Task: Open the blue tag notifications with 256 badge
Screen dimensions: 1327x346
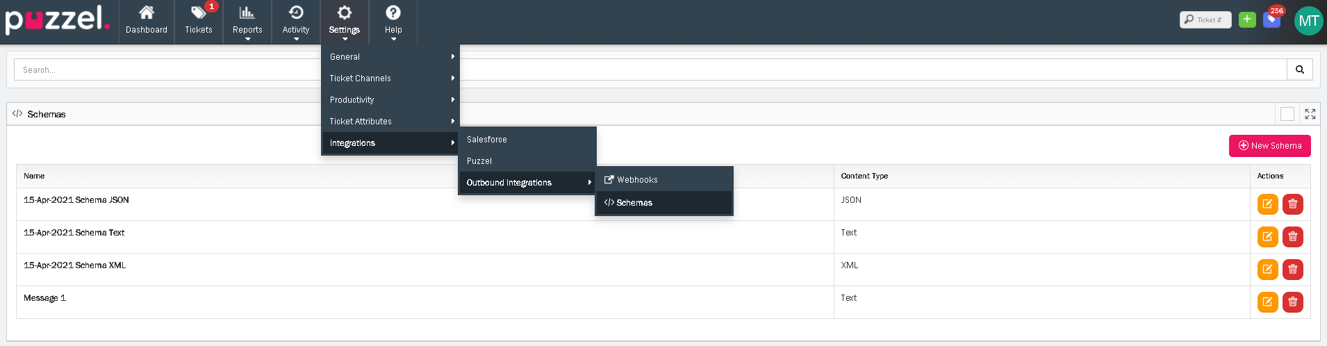Action: (1271, 19)
